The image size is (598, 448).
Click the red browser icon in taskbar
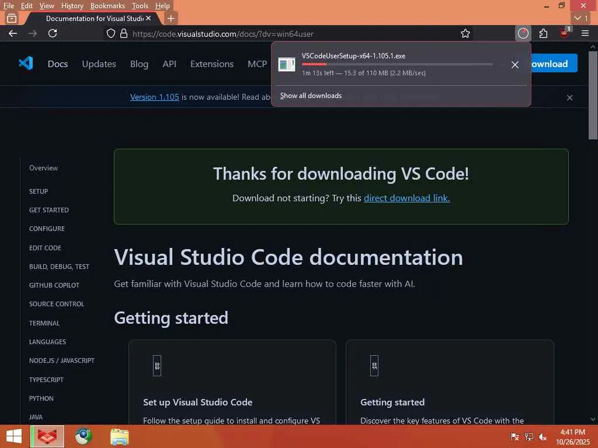pyautogui.click(x=48, y=436)
